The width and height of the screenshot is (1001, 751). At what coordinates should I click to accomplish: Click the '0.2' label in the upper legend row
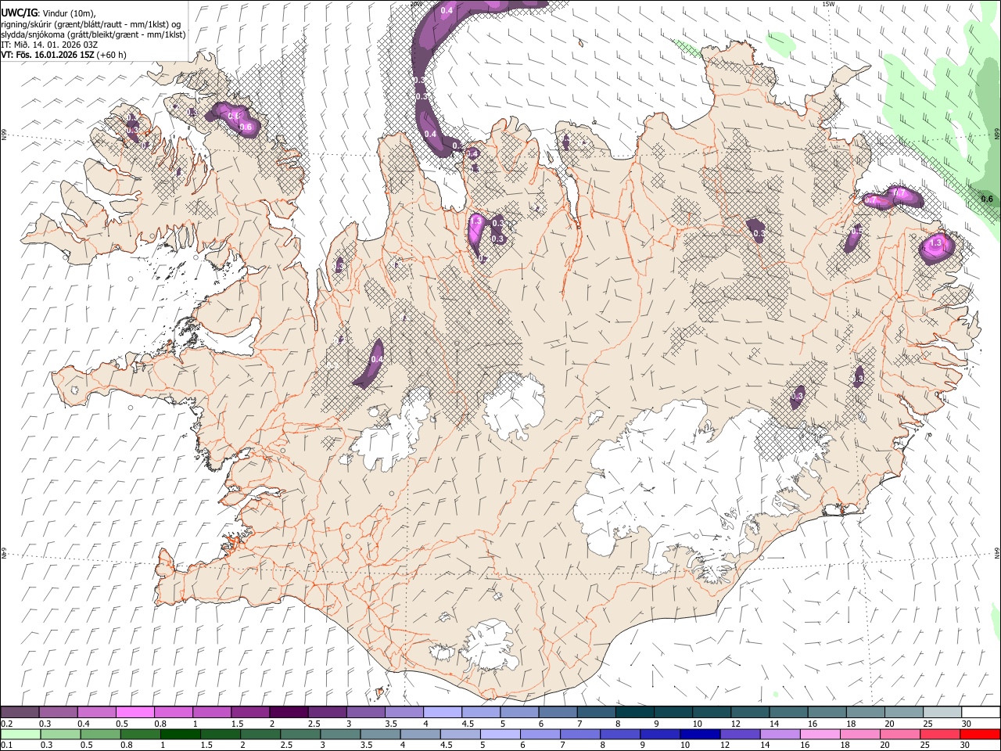point(6,724)
